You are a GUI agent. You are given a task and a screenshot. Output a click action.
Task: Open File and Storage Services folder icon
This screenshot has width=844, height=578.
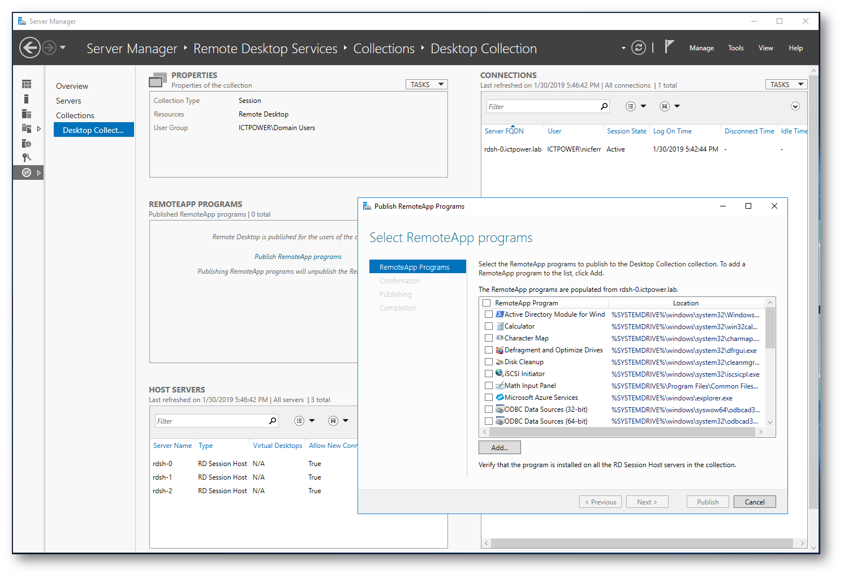(x=26, y=128)
